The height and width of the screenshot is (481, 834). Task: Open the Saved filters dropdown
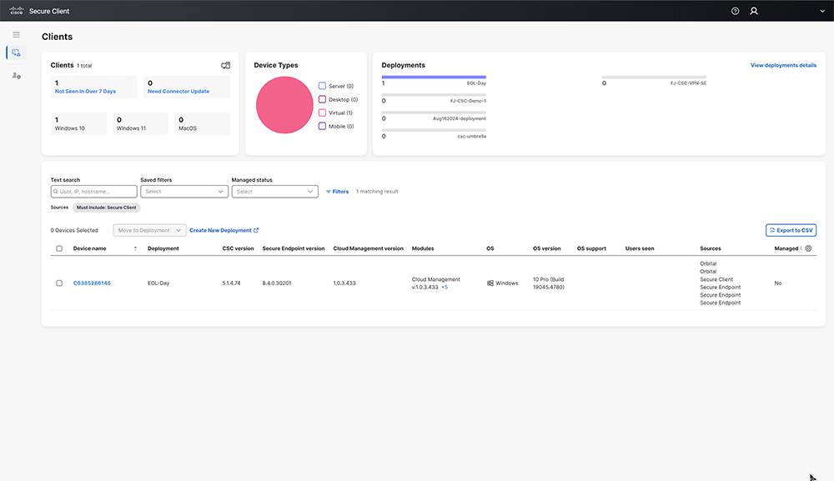click(184, 192)
